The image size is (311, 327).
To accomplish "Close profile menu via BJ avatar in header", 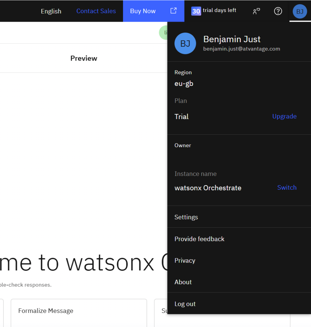I will [x=299, y=11].
